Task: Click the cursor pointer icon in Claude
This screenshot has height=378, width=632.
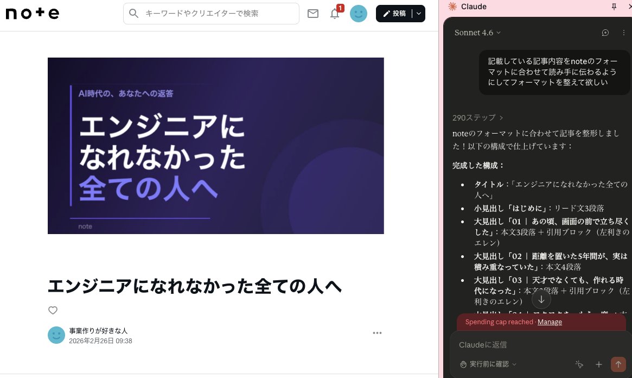Action: (579, 364)
